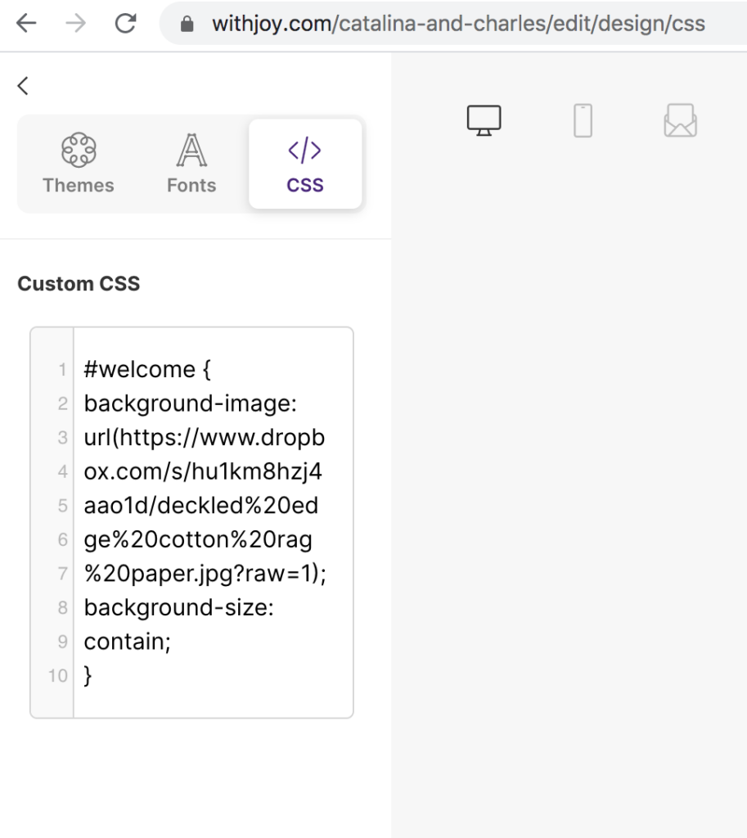Click the address bar URL text
The height and width of the screenshot is (838, 747).
point(458,24)
